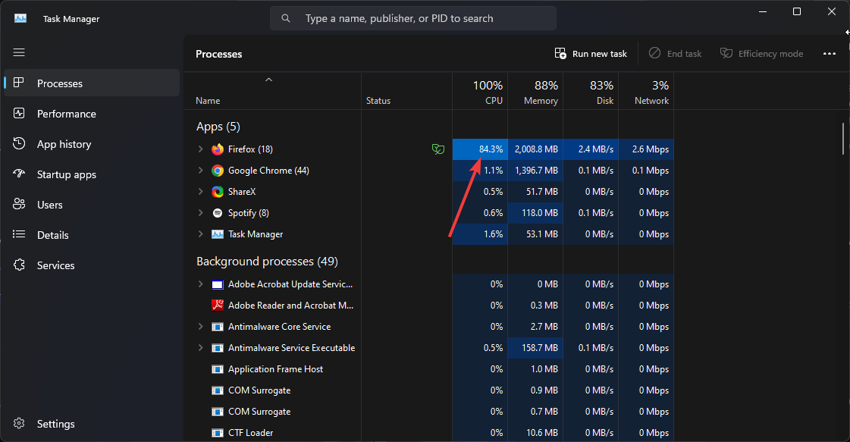The width and height of the screenshot is (850, 442).
Task: Click the Adobe Reader and Acrobat icon
Action: tap(218, 306)
